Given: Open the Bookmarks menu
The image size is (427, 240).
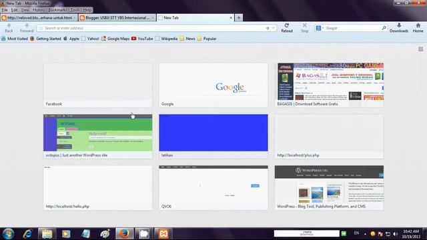Looking at the screenshot, I should [57, 10].
